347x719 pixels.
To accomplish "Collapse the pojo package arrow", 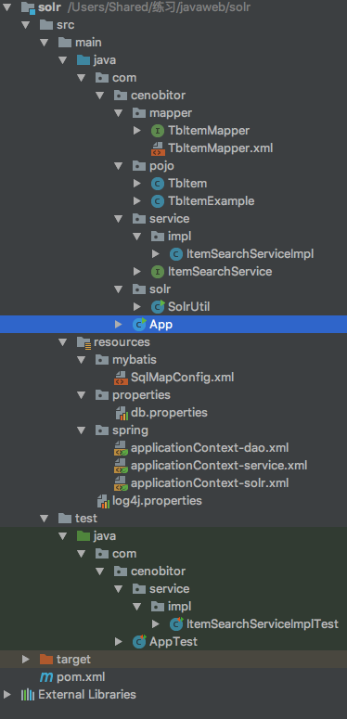I will click(118, 165).
